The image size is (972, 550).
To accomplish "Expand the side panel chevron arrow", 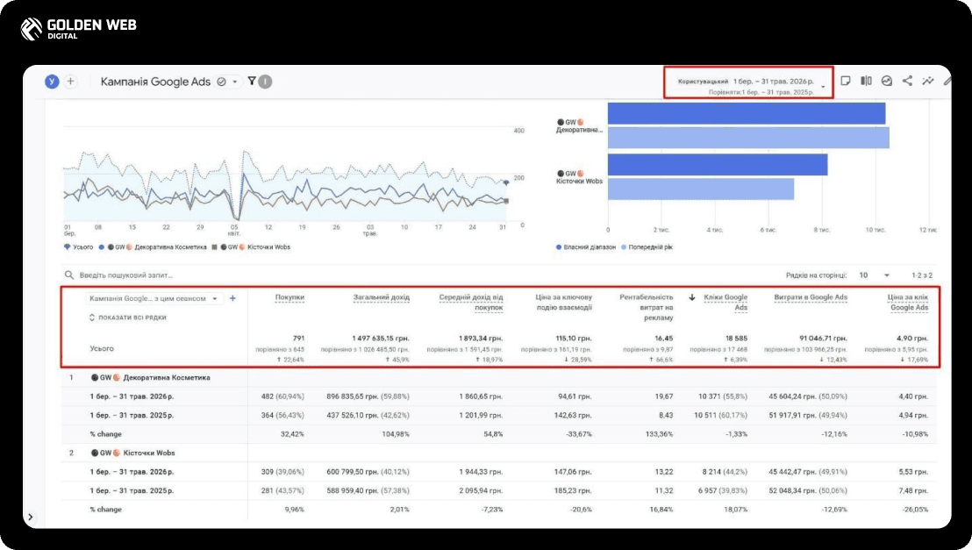I will tap(31, 518).
